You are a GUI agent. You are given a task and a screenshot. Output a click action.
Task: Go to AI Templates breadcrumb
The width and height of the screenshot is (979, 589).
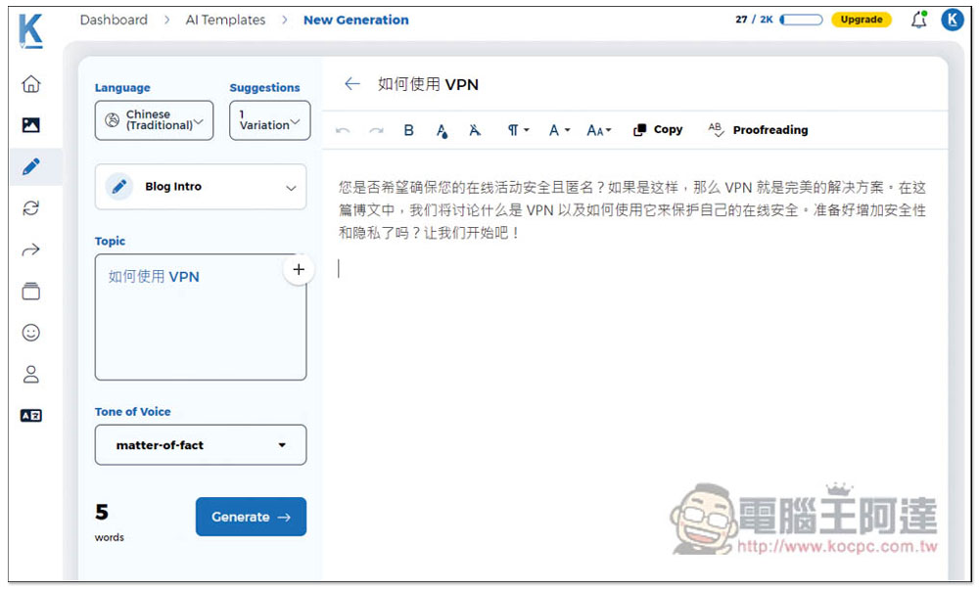(x=225, y=20)
